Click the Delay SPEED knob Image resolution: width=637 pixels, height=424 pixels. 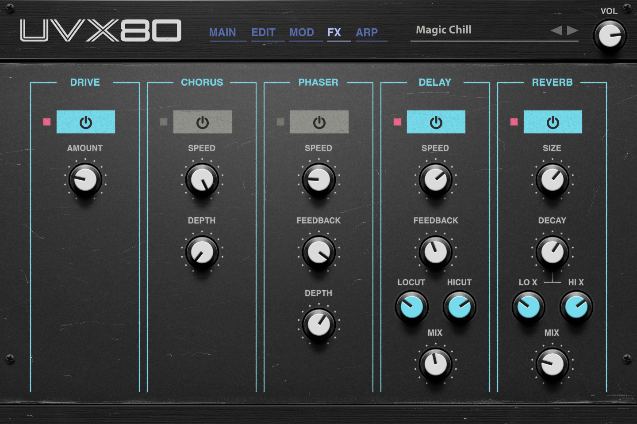436,180
